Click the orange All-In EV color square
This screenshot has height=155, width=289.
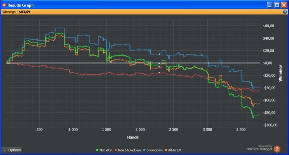pyautogui.click(x=166, y=150)
